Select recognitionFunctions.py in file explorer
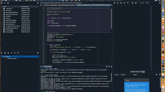Viewport: 165px width, 92px height. (13, 26)
